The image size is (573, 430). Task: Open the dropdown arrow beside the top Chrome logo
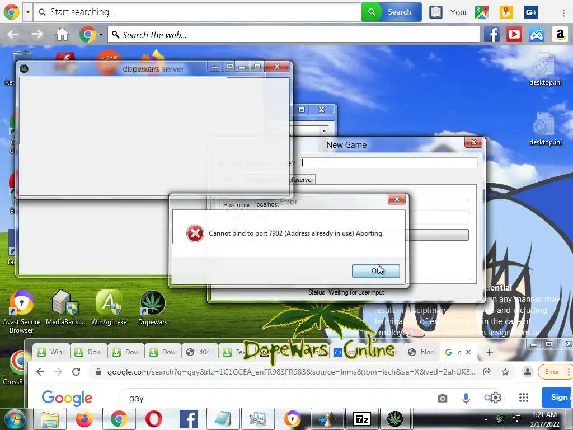point(28,12)
